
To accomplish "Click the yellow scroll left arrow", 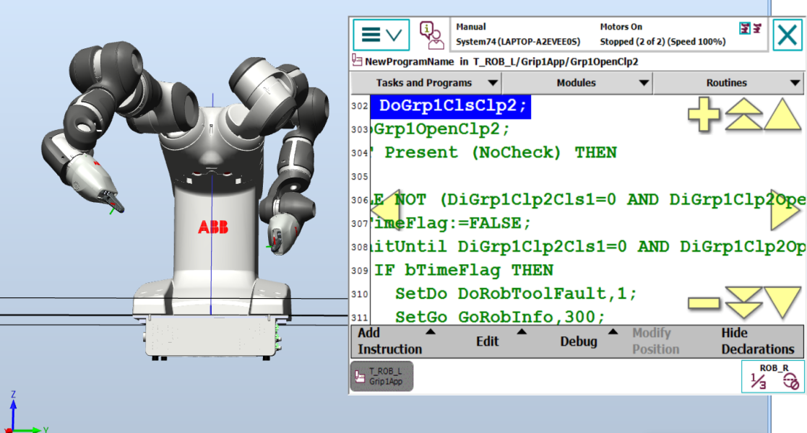I will (384, 210).
